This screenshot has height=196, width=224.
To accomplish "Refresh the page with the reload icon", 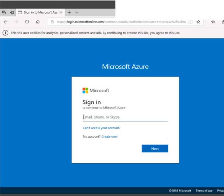I will [27, 22].
